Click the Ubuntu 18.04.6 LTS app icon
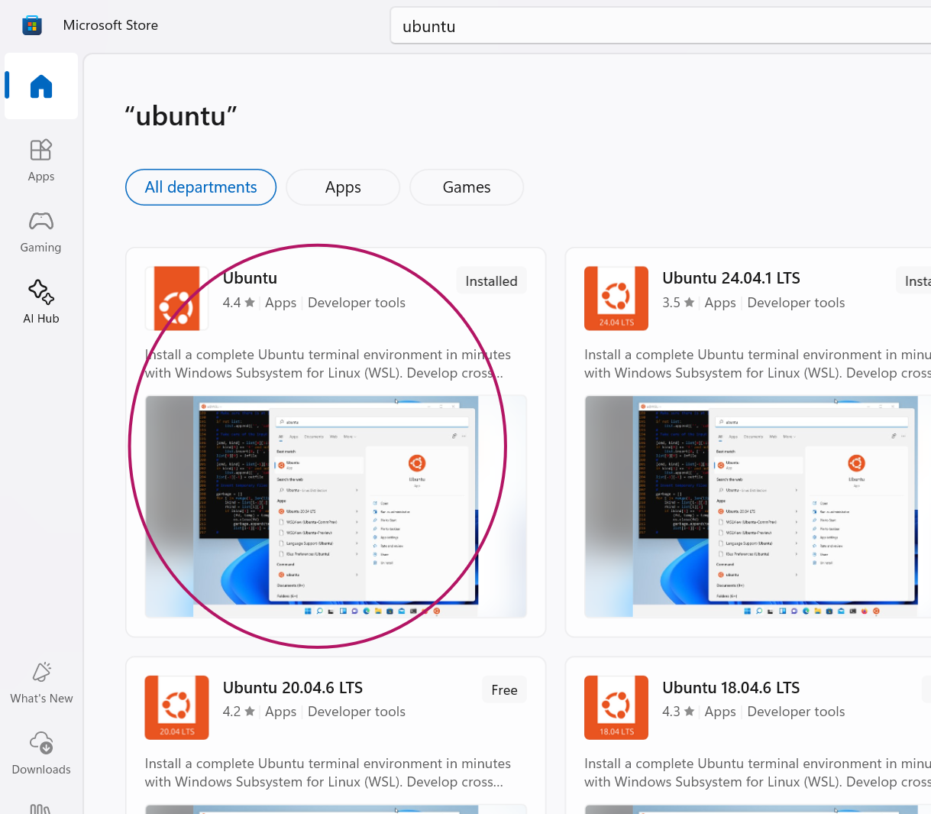Image resolution: width=931 pixels, height=814 pixels. point(616,707)
